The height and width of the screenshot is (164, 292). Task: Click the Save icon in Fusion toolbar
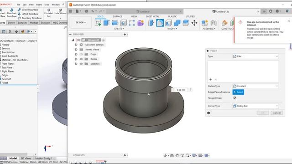click(86, 11)
